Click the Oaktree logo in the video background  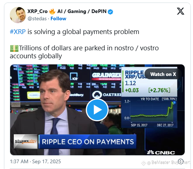click(x=107, y=94)
